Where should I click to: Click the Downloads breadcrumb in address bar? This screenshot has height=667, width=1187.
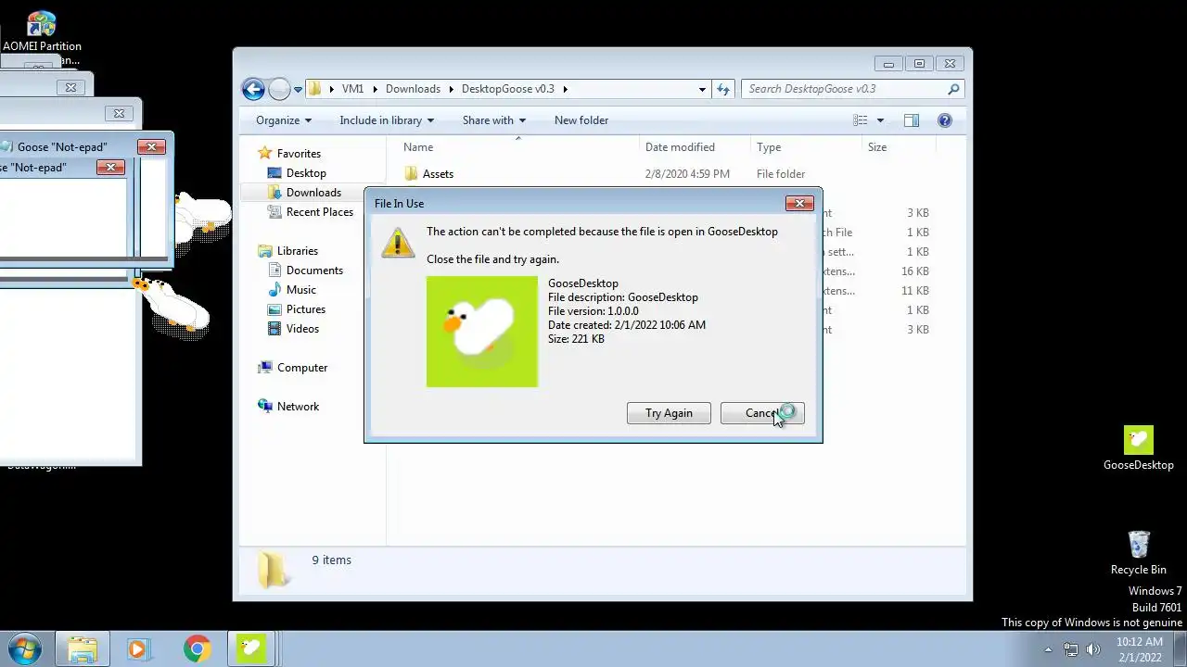(413, 89)
